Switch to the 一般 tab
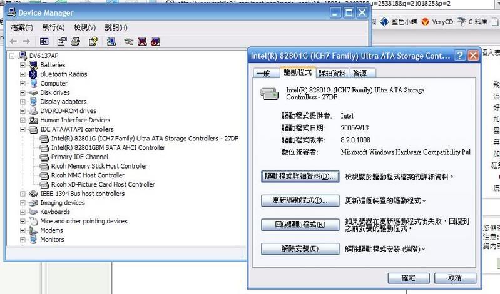500x294 pixels. (263, 73)
